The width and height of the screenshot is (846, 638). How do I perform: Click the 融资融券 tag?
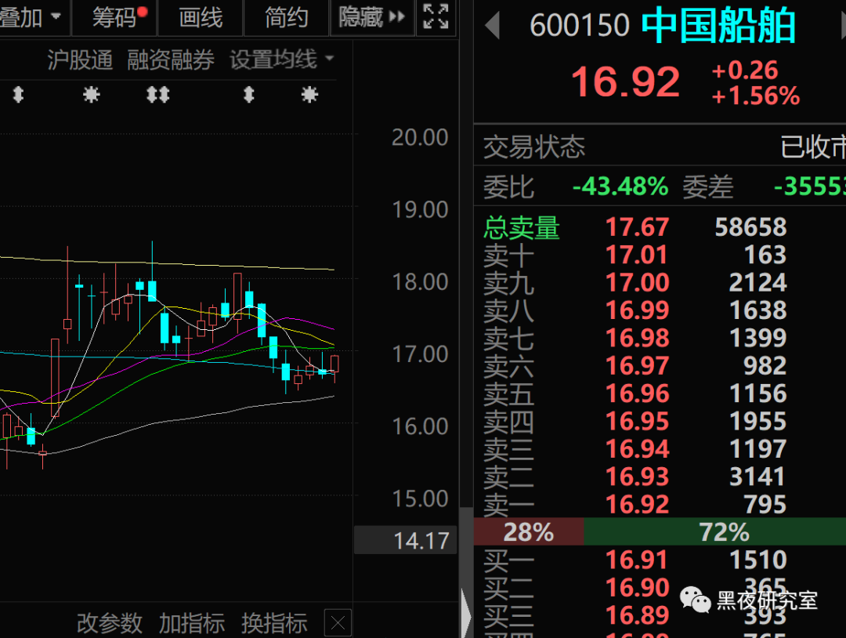tap(171, 60)
